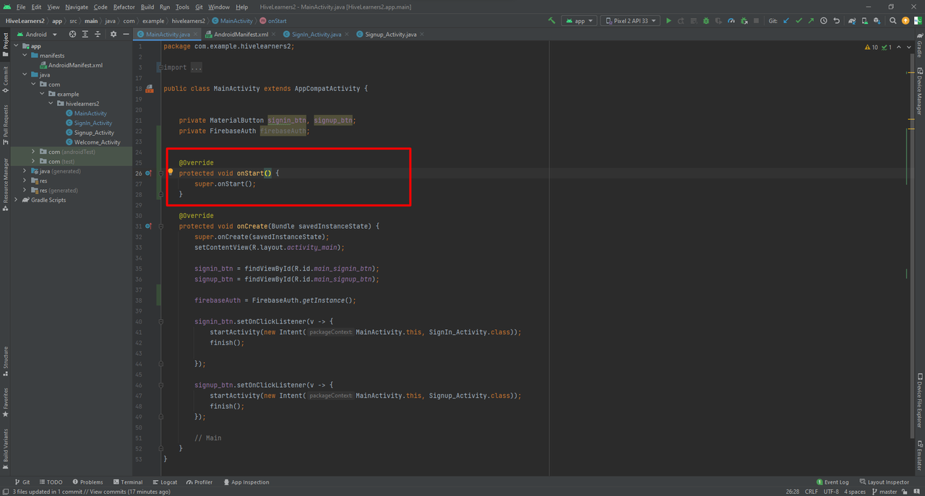The image size is (925, 496).
Task: Open the Event Log button
Action: (x=832, y=482)
